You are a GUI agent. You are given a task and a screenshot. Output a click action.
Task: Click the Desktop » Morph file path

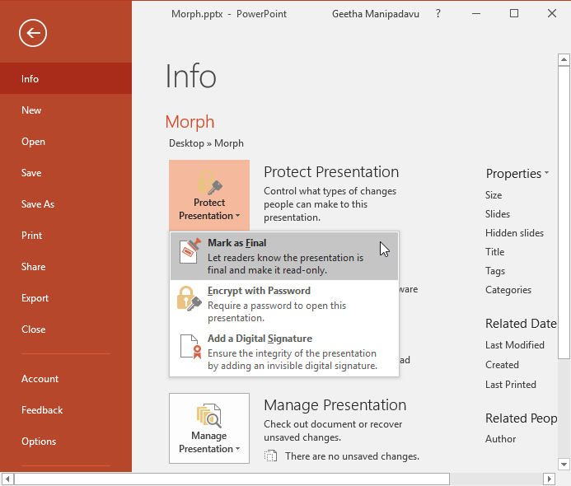206,143
